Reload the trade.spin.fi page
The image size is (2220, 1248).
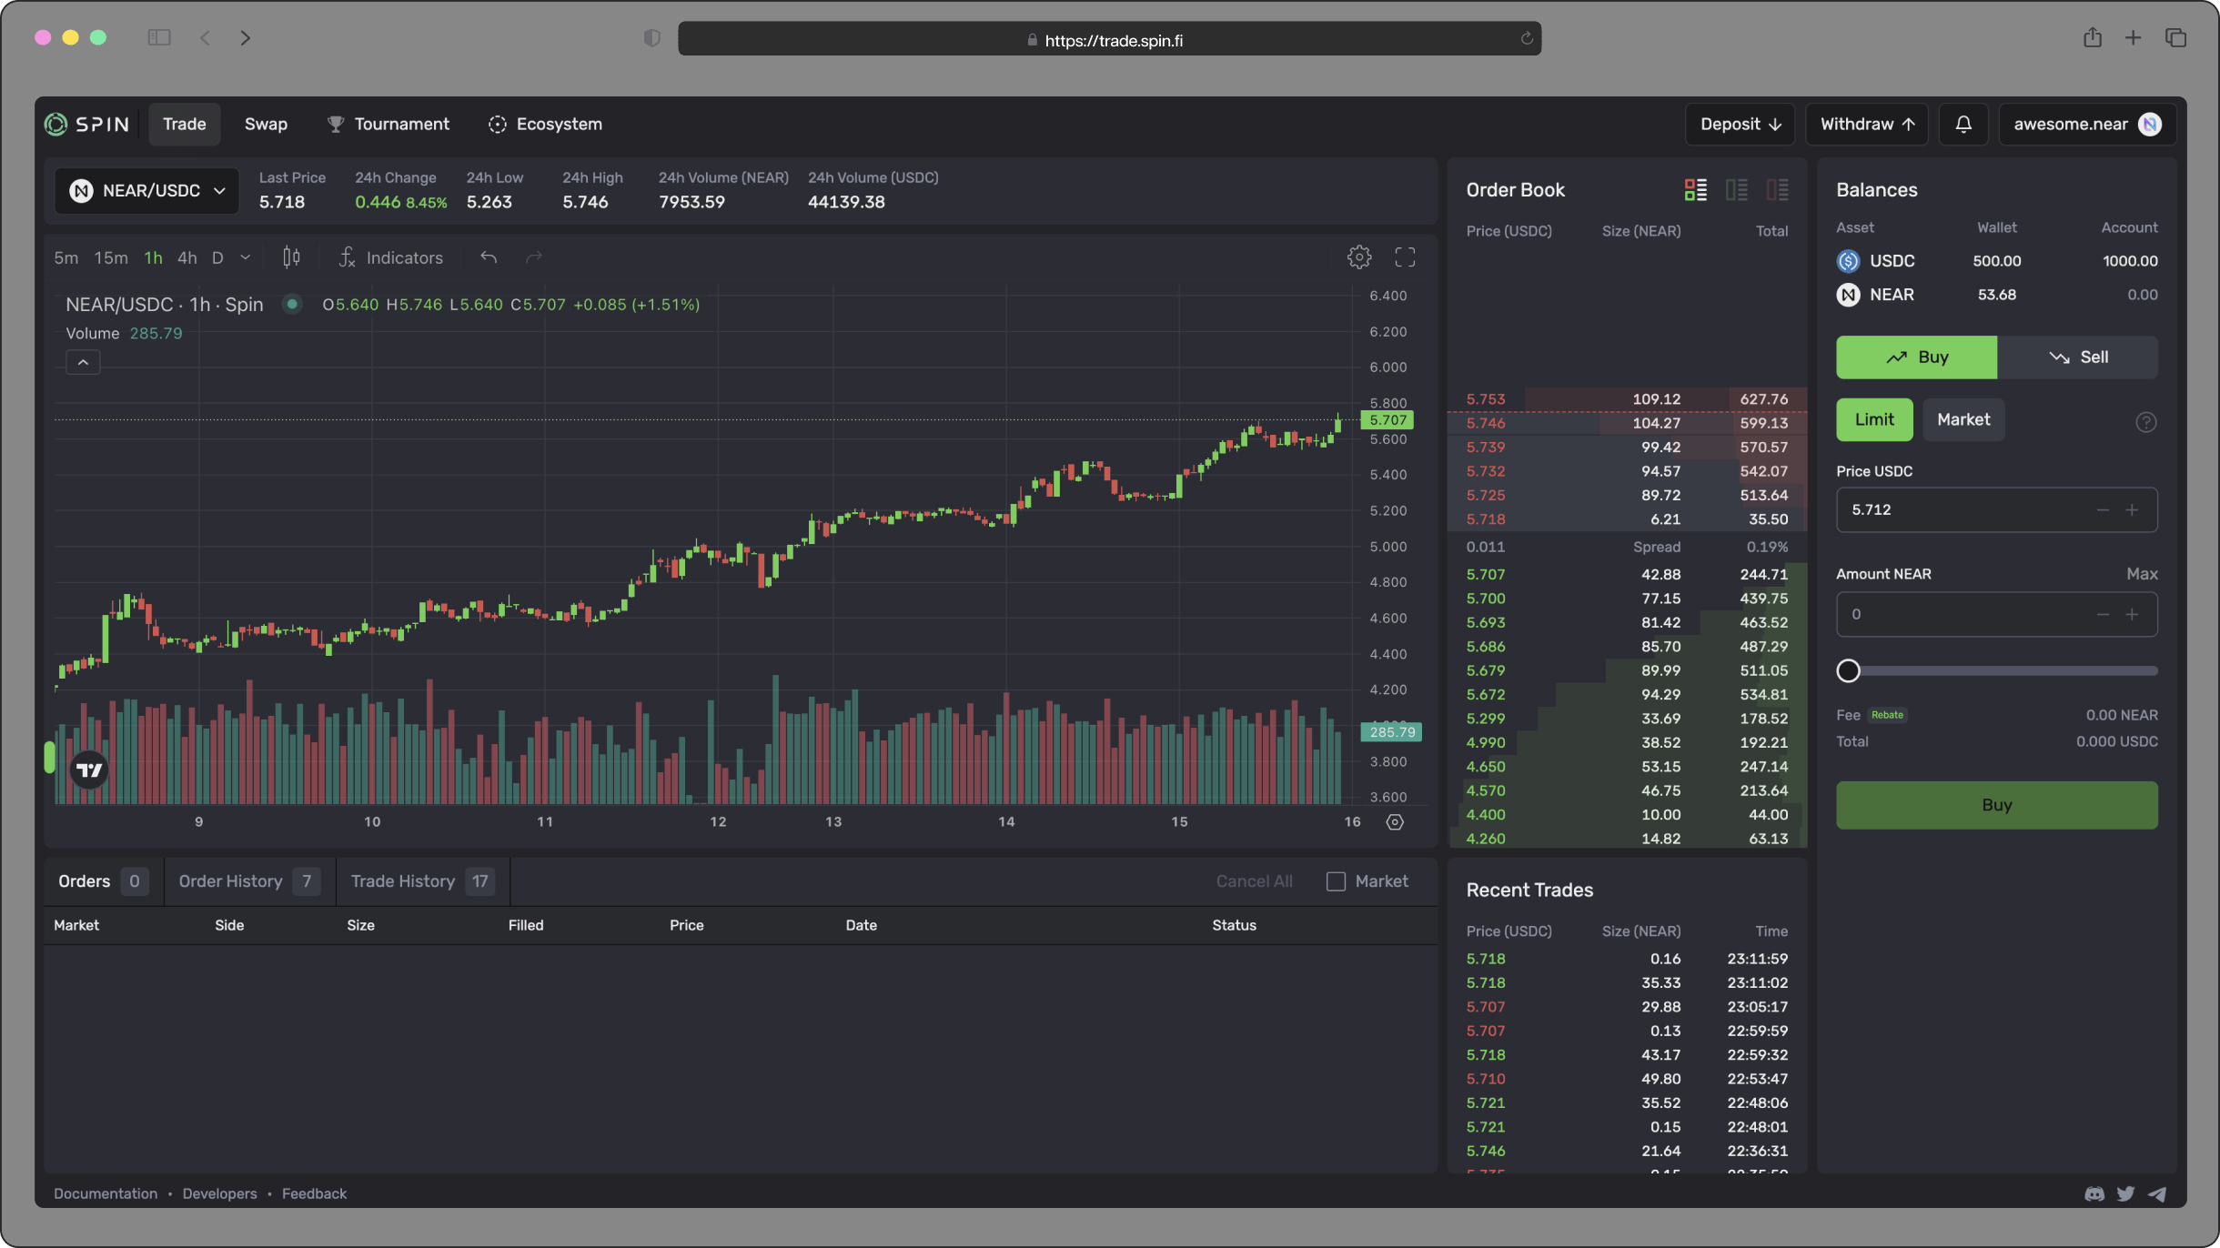pos(1527,38)
